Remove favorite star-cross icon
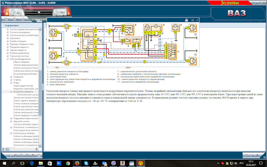 (x=27, y=155)
